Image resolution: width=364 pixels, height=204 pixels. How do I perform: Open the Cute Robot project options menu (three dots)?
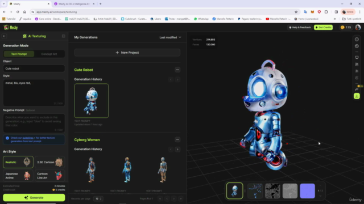tap(177, 70)
